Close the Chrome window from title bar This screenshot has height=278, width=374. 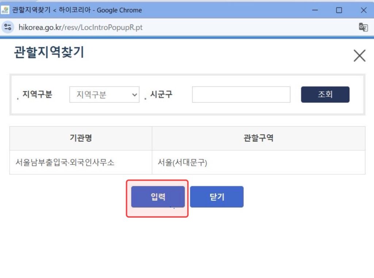(x=363, y=10)
